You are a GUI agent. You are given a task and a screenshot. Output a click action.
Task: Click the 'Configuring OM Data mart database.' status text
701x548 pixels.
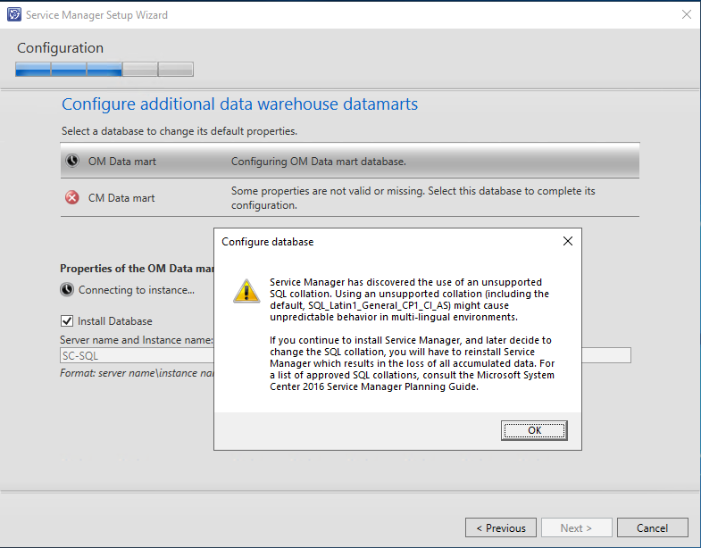[318, 162]
